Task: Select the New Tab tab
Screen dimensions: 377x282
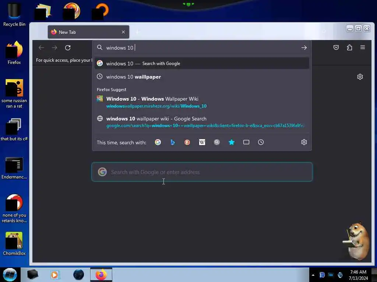Action: coord(88,32)
